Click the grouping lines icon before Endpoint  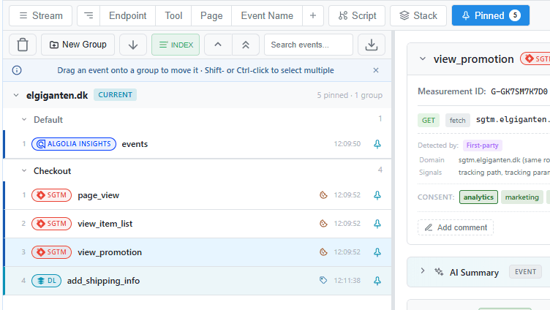(x=88, y=16)
